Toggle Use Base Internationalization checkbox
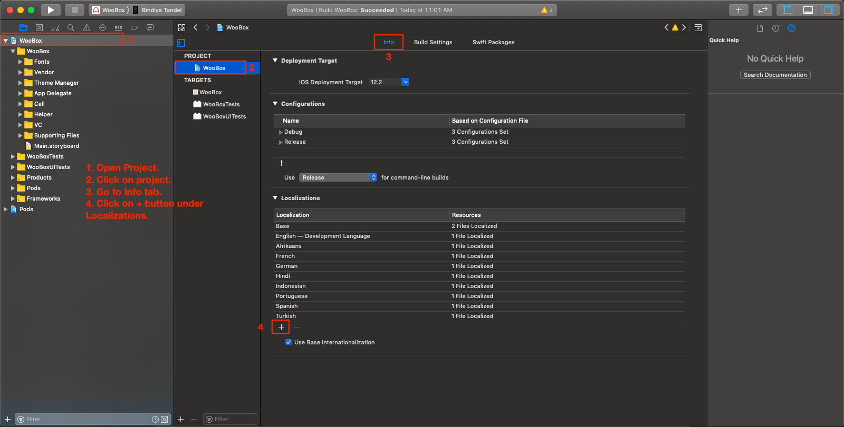The width and height of the screenshot is (844, 427). pyautogui.click(x=289, y=342)
